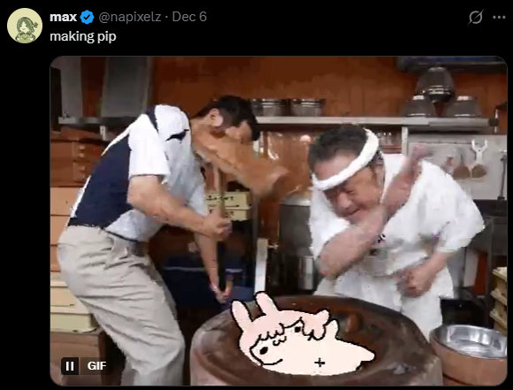Open the three-dot more options menu
Viewport: 513px width, 390px height.
tap(499, 18)
